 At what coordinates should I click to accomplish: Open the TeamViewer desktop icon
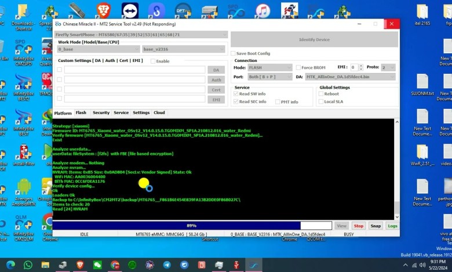[x=130, y=10]
